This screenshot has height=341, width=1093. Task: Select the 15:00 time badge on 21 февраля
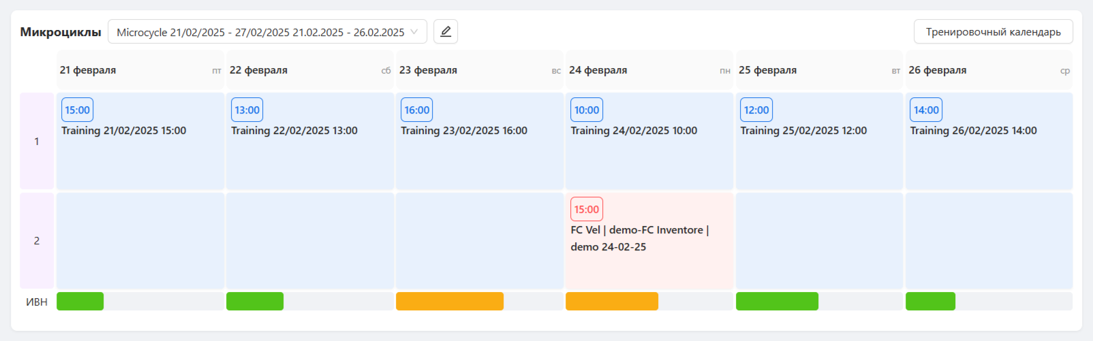click(x=77, y=110)
